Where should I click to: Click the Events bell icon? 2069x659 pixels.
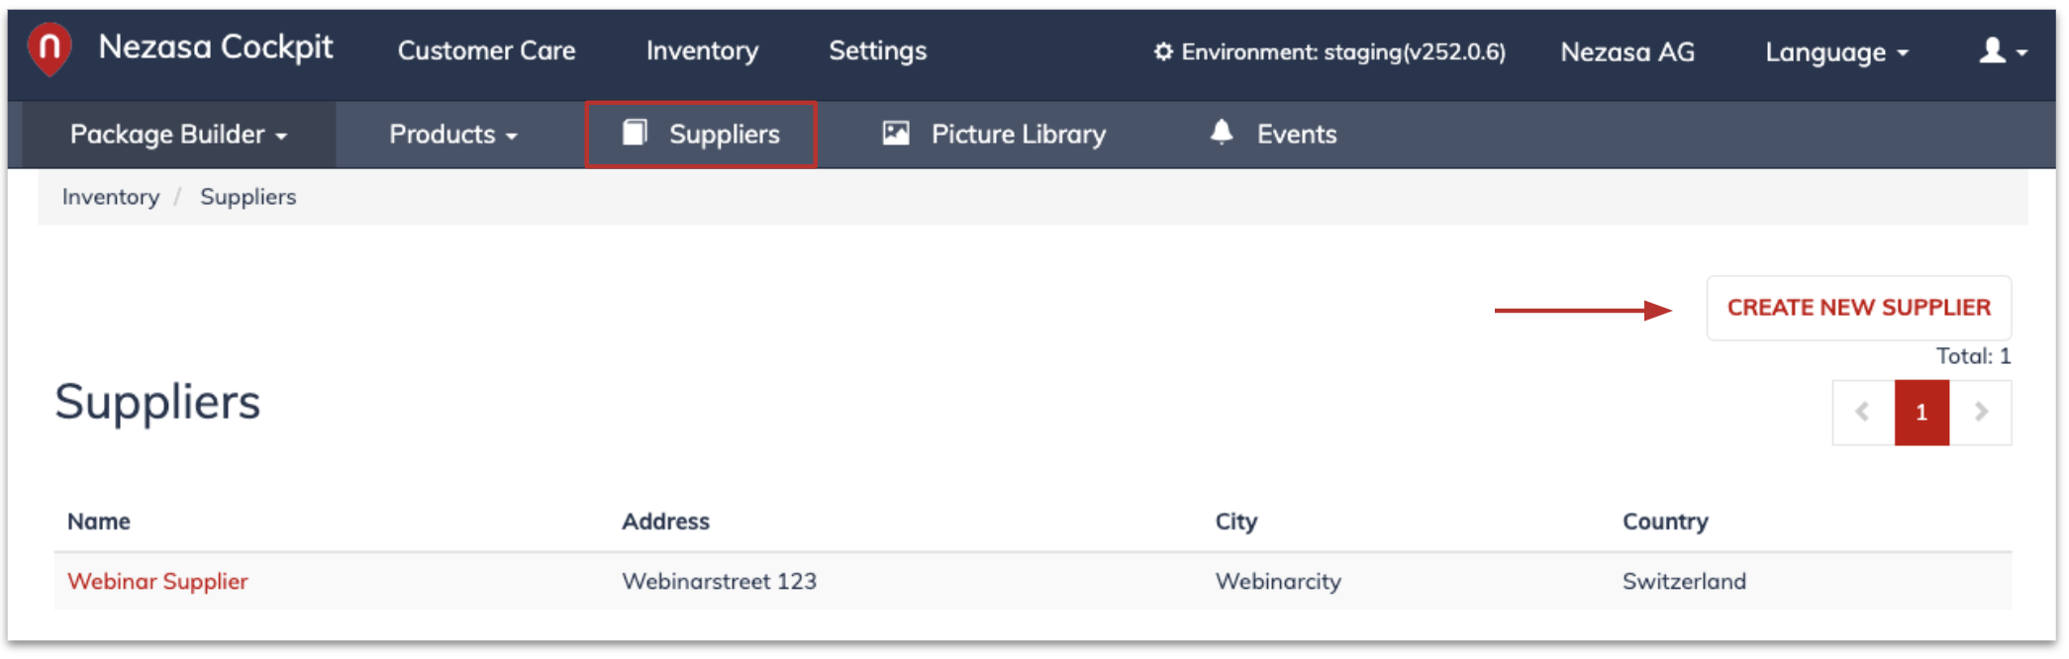tap(1222, 132)
